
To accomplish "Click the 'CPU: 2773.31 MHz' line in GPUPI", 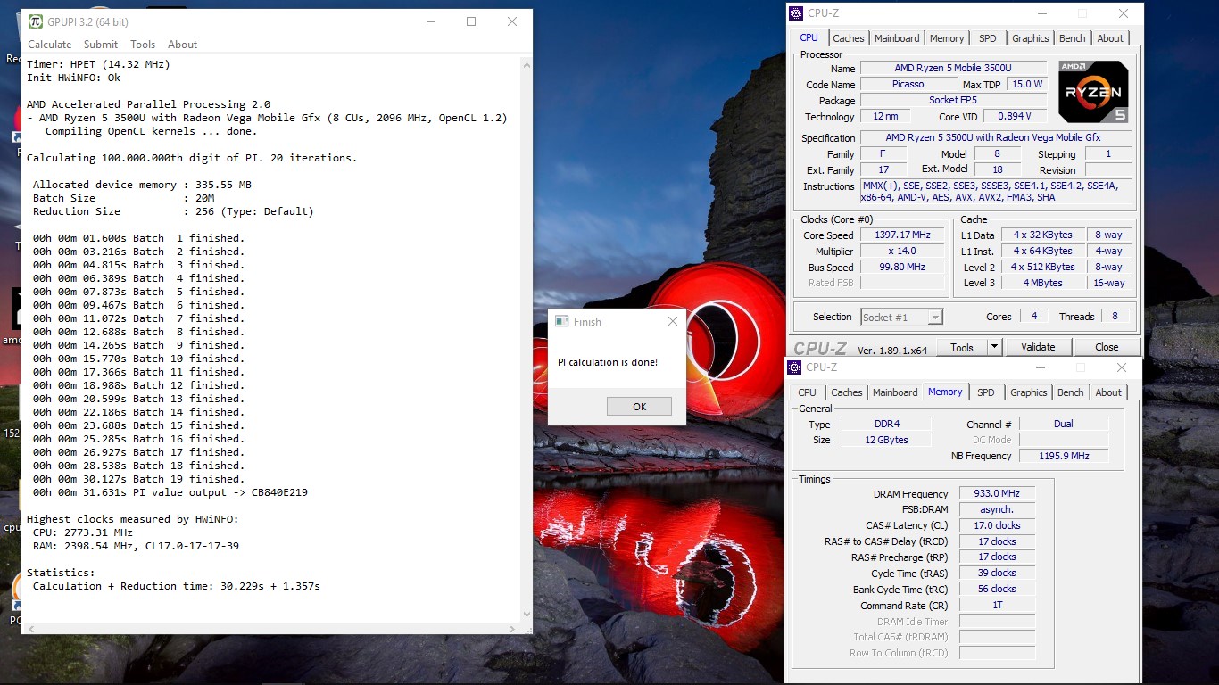I will coord(82,532).
